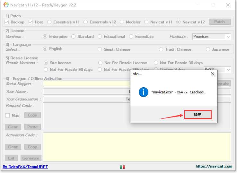Image resolution: width=237 pixels, height=173 pixels.
Task: Click inside the Activation Code text area
Action: tap(137, 147)
